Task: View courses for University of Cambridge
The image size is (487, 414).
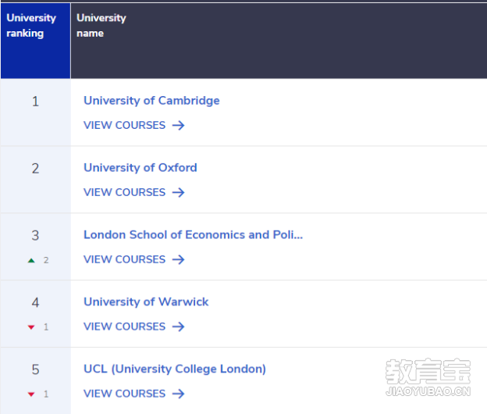Action: 125,125
